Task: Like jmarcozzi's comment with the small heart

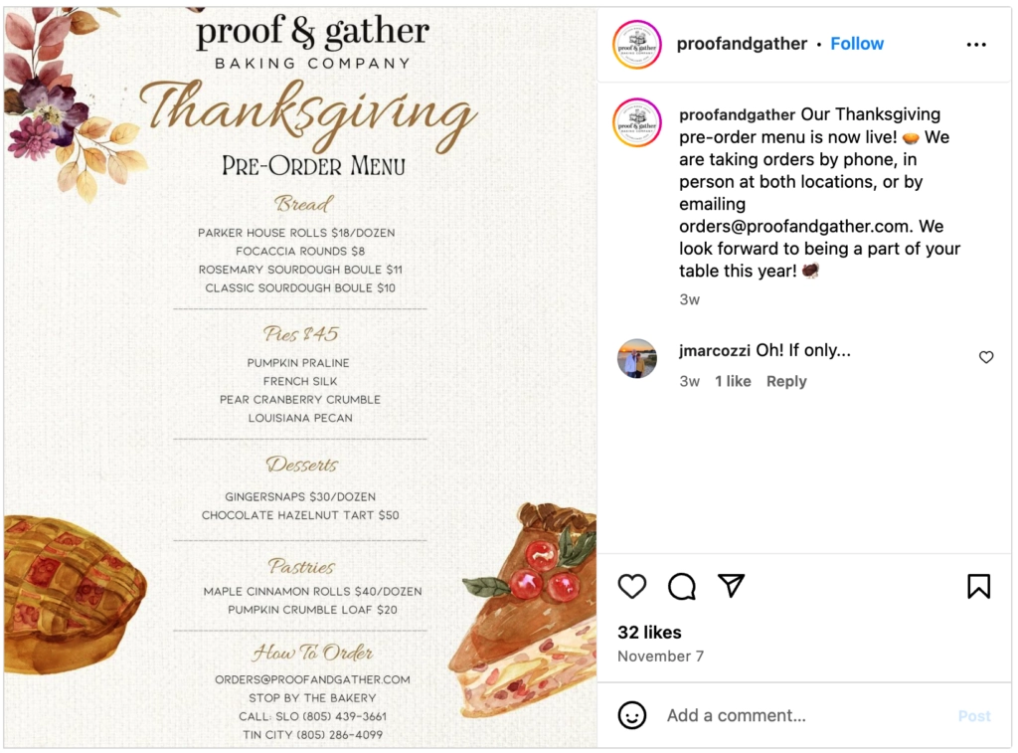Action: click(x=986, y=357)
